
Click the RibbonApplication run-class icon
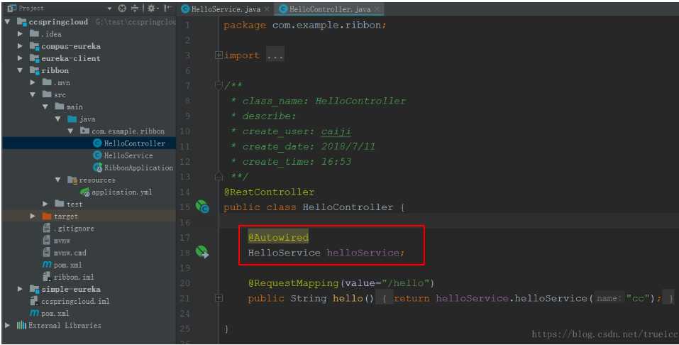point(97,168)
